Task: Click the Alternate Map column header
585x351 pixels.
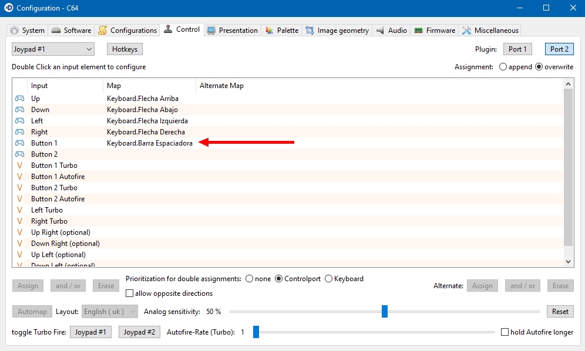Action: point(379,86)
